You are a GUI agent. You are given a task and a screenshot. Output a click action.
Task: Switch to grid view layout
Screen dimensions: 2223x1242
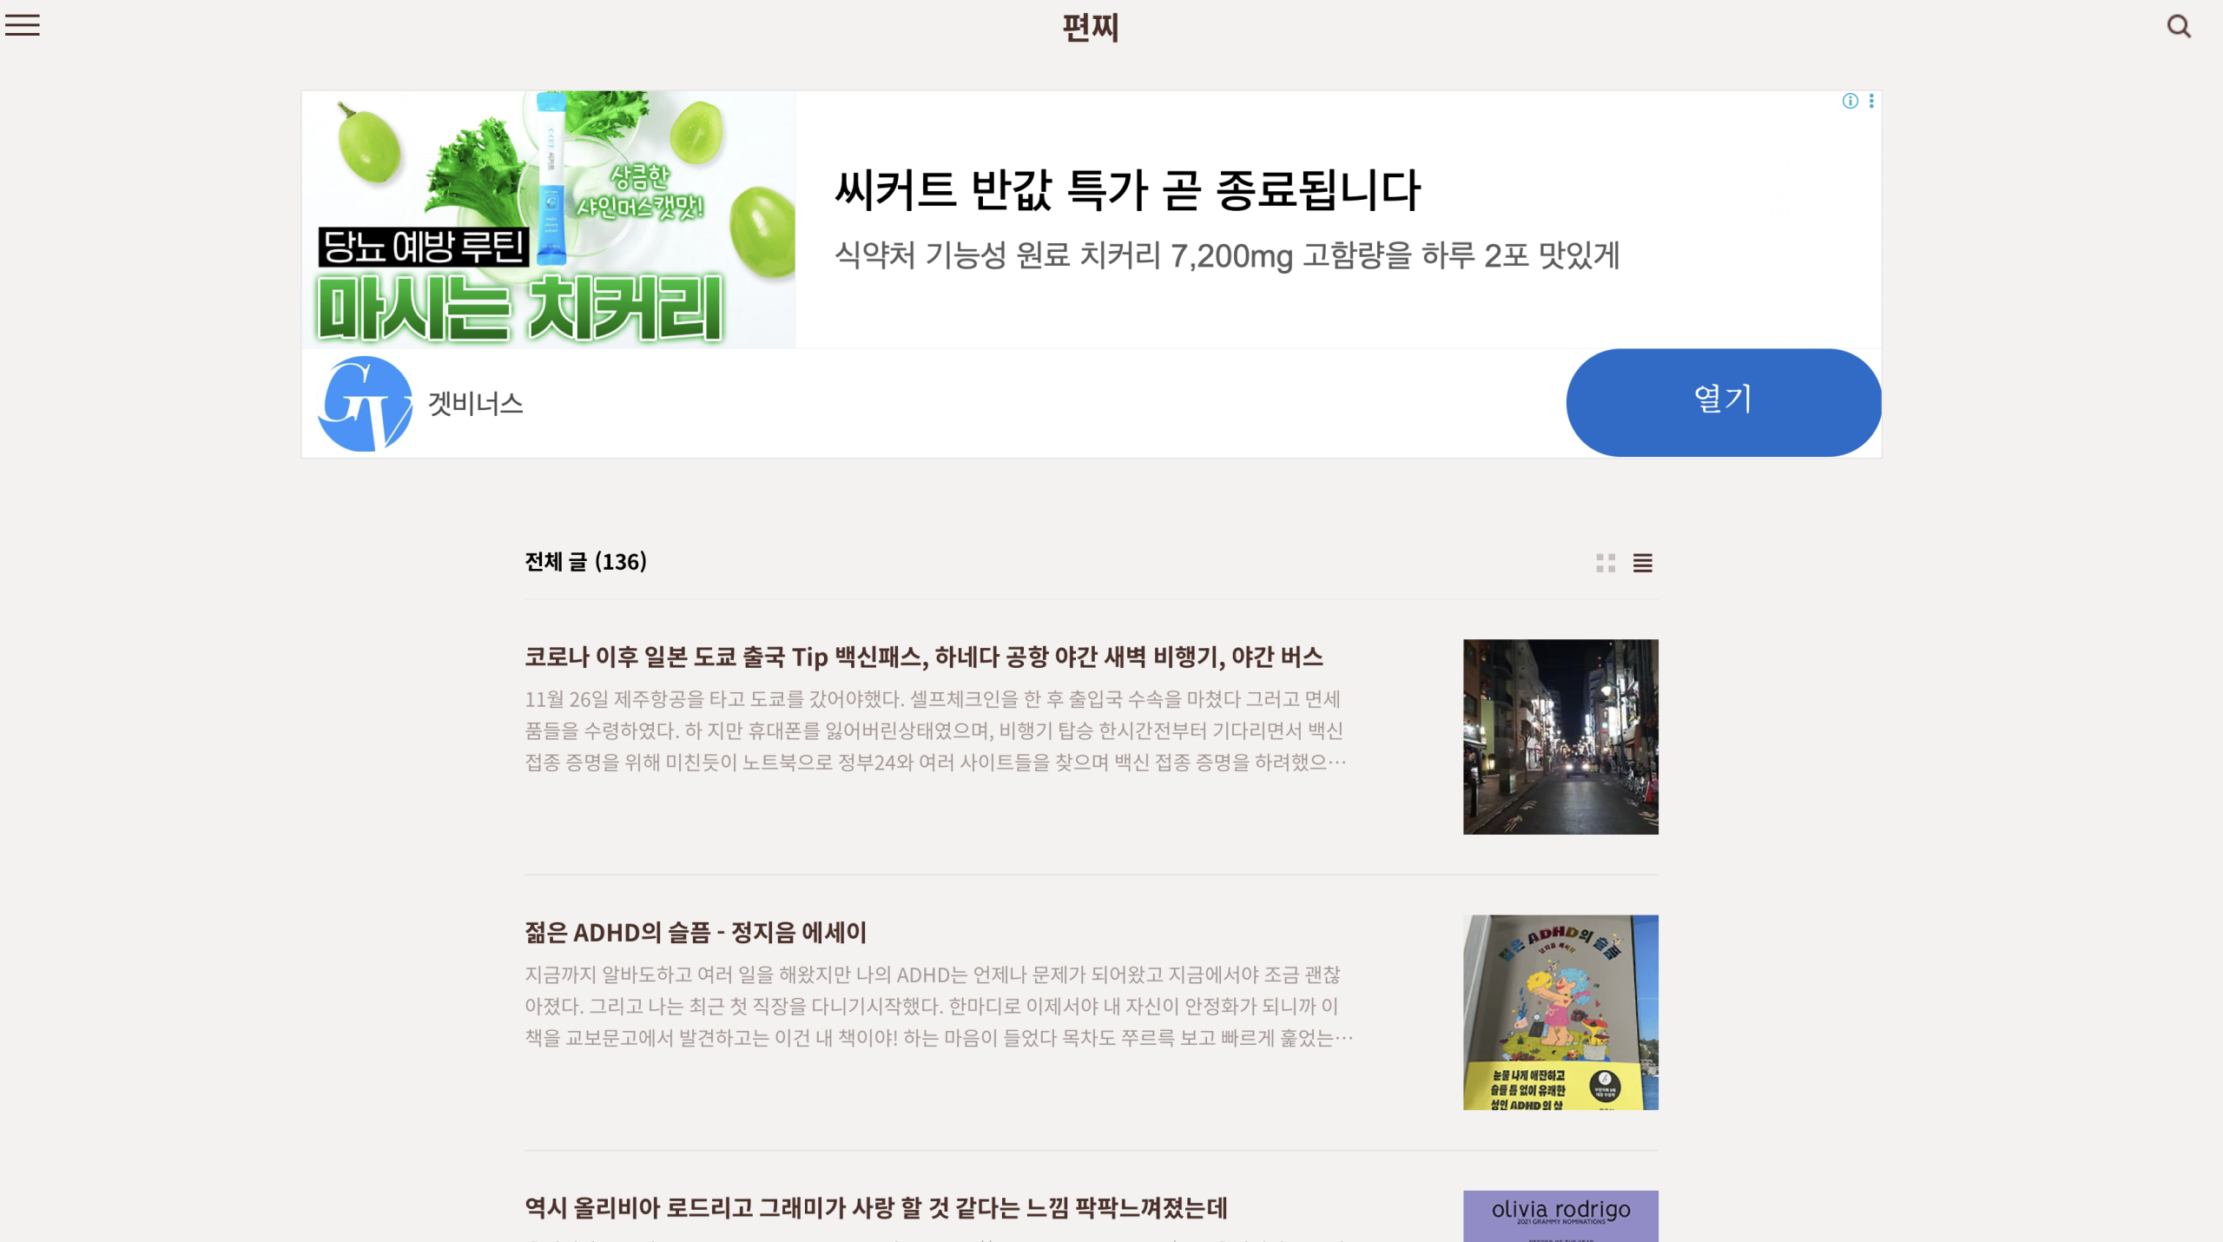click(1606, 563)
